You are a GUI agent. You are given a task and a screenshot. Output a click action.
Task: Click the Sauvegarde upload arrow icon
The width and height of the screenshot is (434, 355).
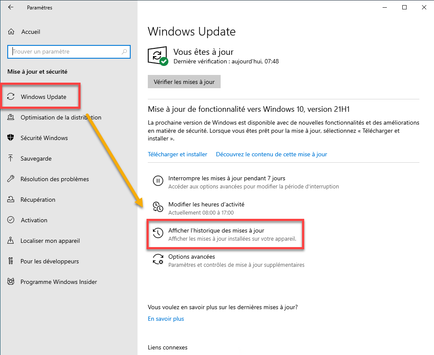(x=11, y=158)
